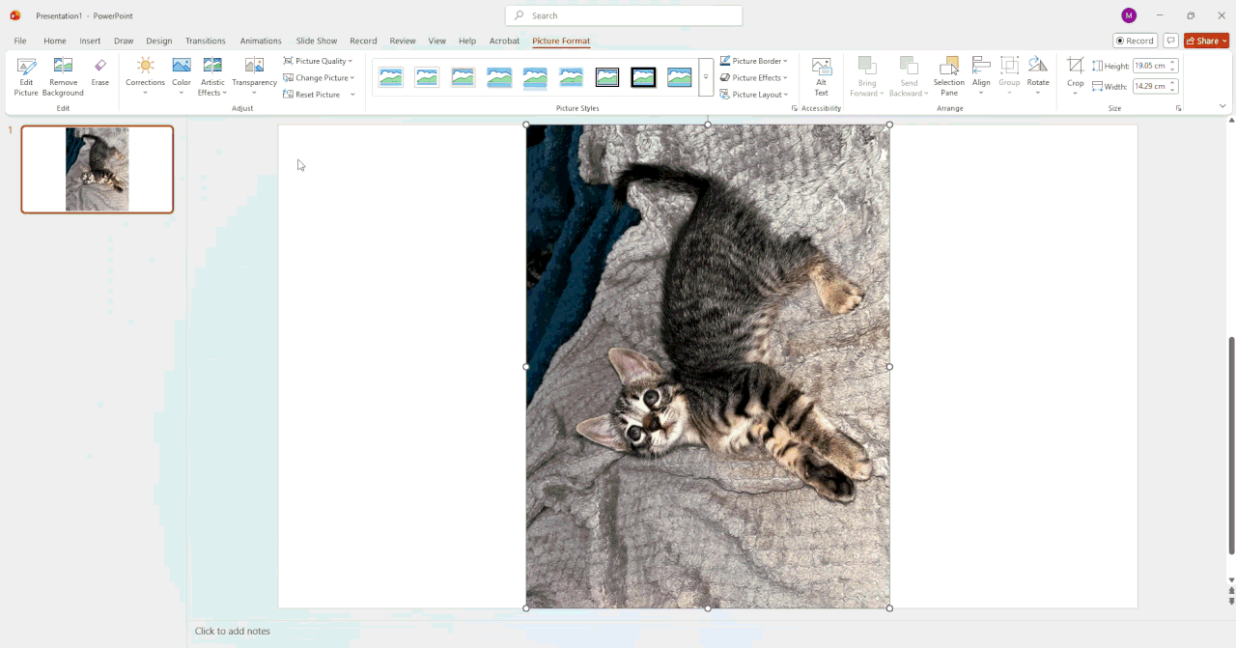Open the Artistic Effects menu
This screenshot has height=648, width=1236.
tap(212, 76)
